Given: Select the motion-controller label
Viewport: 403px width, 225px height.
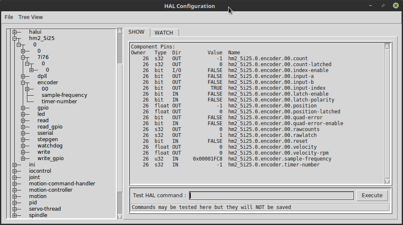Looking at the screenshot, I should tap(51, 190).
